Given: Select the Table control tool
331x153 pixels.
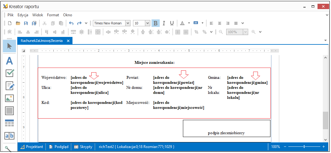Looking at the screenshot, I should pos(9,123).
